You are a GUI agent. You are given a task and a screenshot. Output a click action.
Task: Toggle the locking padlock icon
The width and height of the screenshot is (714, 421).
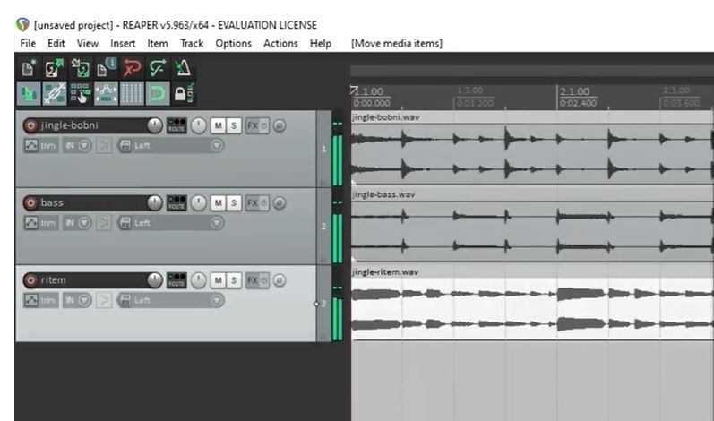(x=184, y=94)
